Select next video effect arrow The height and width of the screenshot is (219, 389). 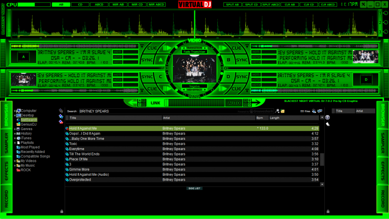[x=205, y=90]
